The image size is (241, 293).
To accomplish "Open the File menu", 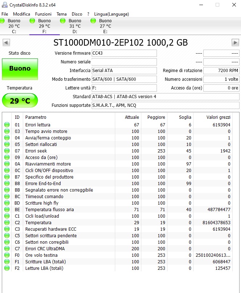I will (5, 14).
